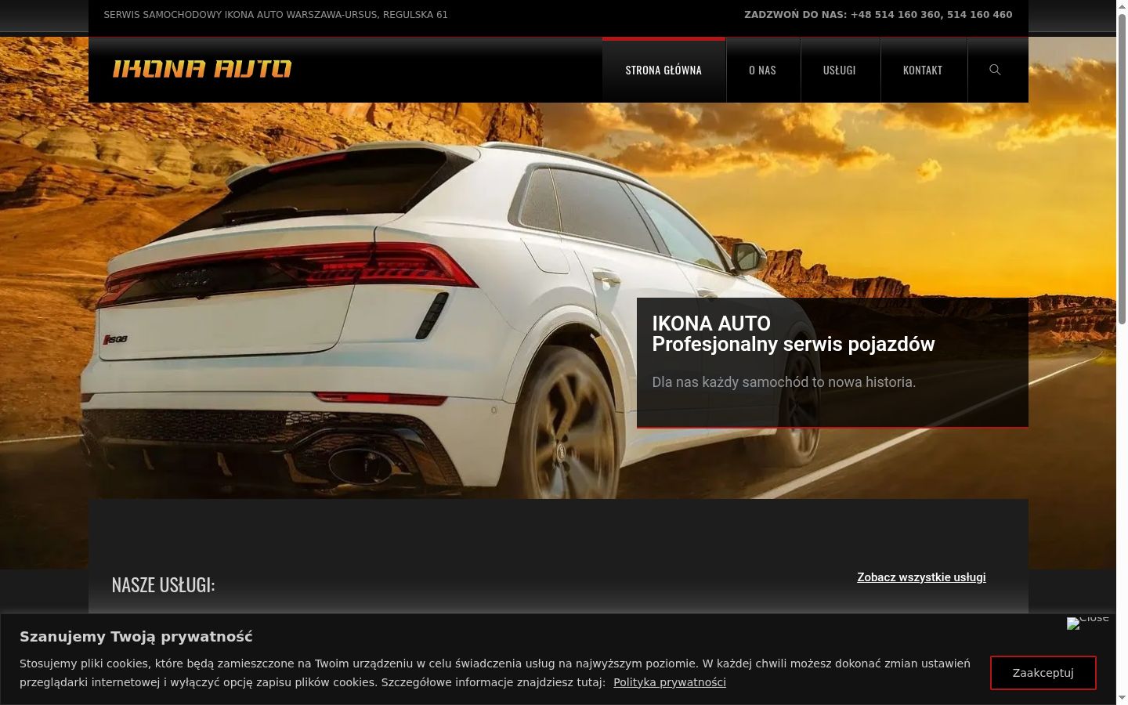Image resolution: width=1128 pixels, height=705 pixels.
Task: Open the O Nas menu item
Action: [x=762, y=70]
